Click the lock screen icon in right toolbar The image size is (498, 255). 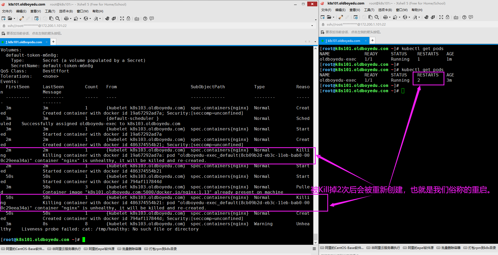pos(447,17)
